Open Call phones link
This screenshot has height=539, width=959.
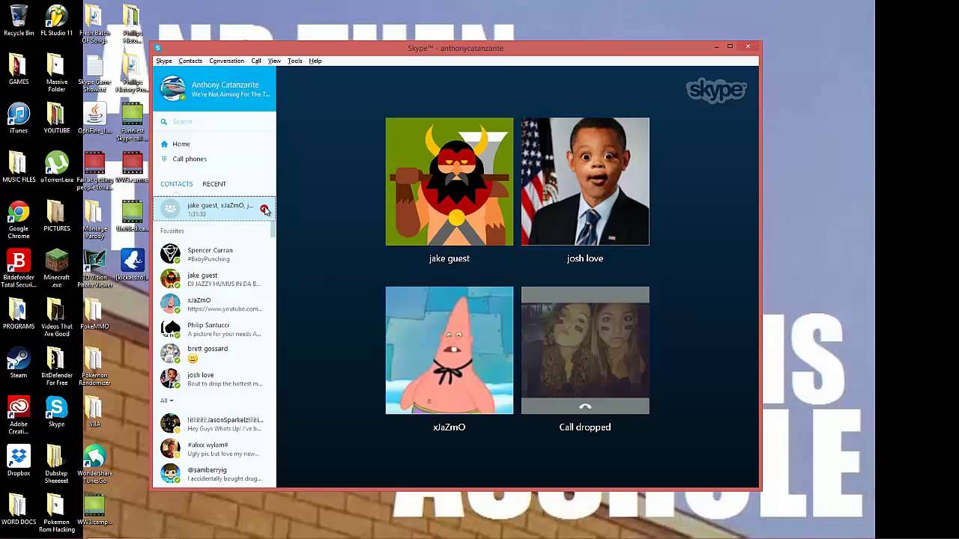tap(190, 159)
